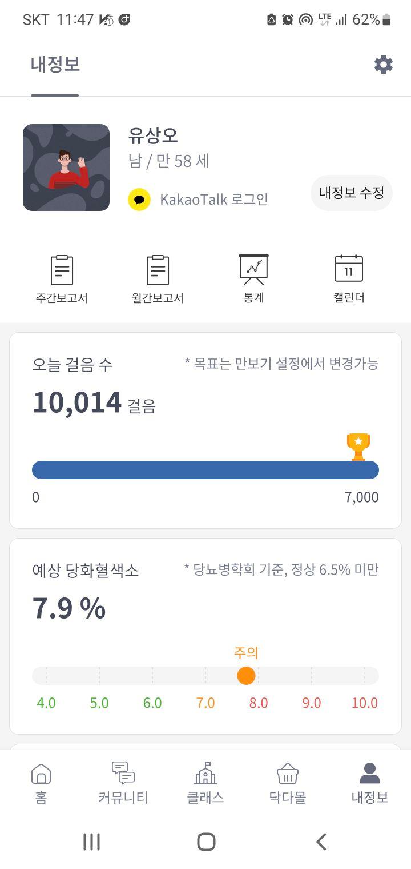Image resolution: width=411 pixels, height=869 pixels.
Task: Tap the blue step count progress bar
Action: tap(205, 470)
